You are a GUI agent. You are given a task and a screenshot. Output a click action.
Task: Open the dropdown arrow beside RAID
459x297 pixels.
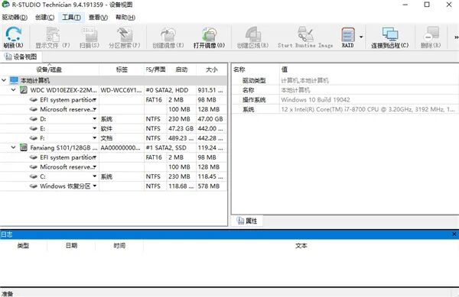click(361, 37)
